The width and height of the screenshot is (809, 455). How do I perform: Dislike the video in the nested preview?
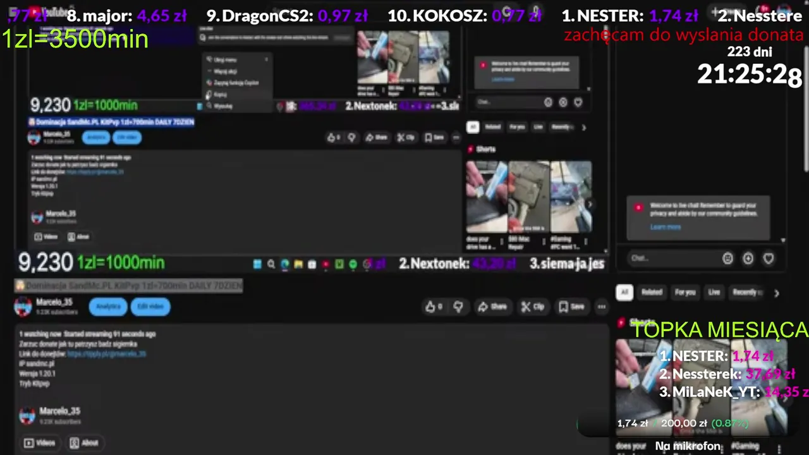point(351,137)
